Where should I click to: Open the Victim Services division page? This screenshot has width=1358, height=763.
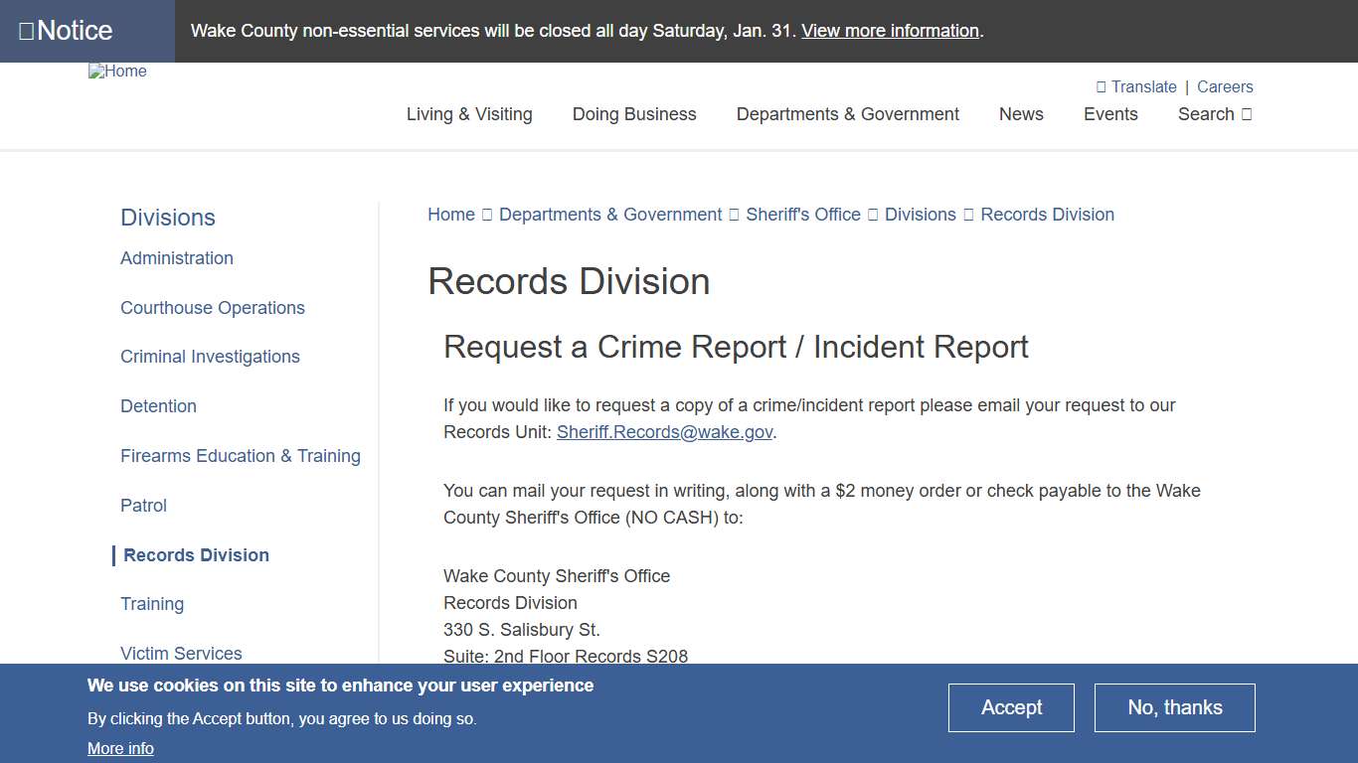coord(181,653)
